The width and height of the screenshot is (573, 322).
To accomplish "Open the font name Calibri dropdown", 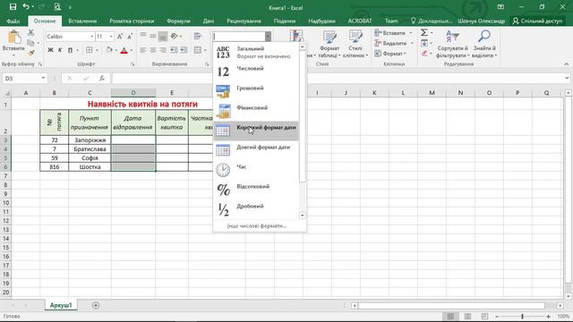I will pyautogui.click(x=91, y=37).
